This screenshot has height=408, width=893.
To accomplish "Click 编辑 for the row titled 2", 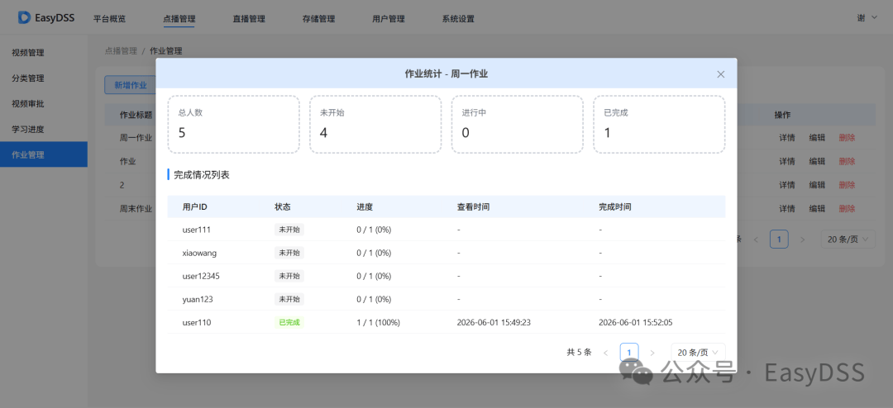I will pos(817,185).
